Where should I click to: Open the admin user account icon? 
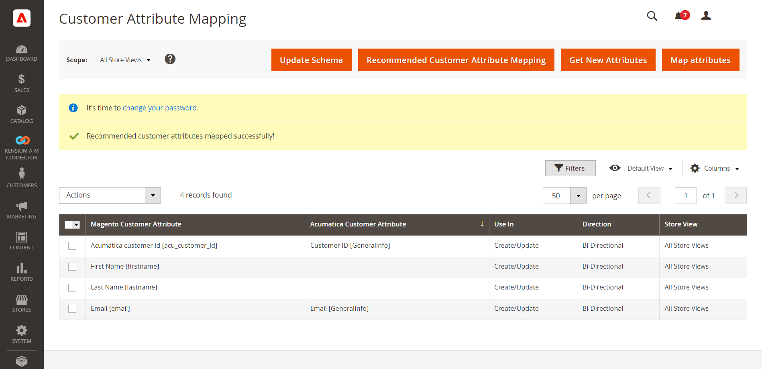point(706,16)
